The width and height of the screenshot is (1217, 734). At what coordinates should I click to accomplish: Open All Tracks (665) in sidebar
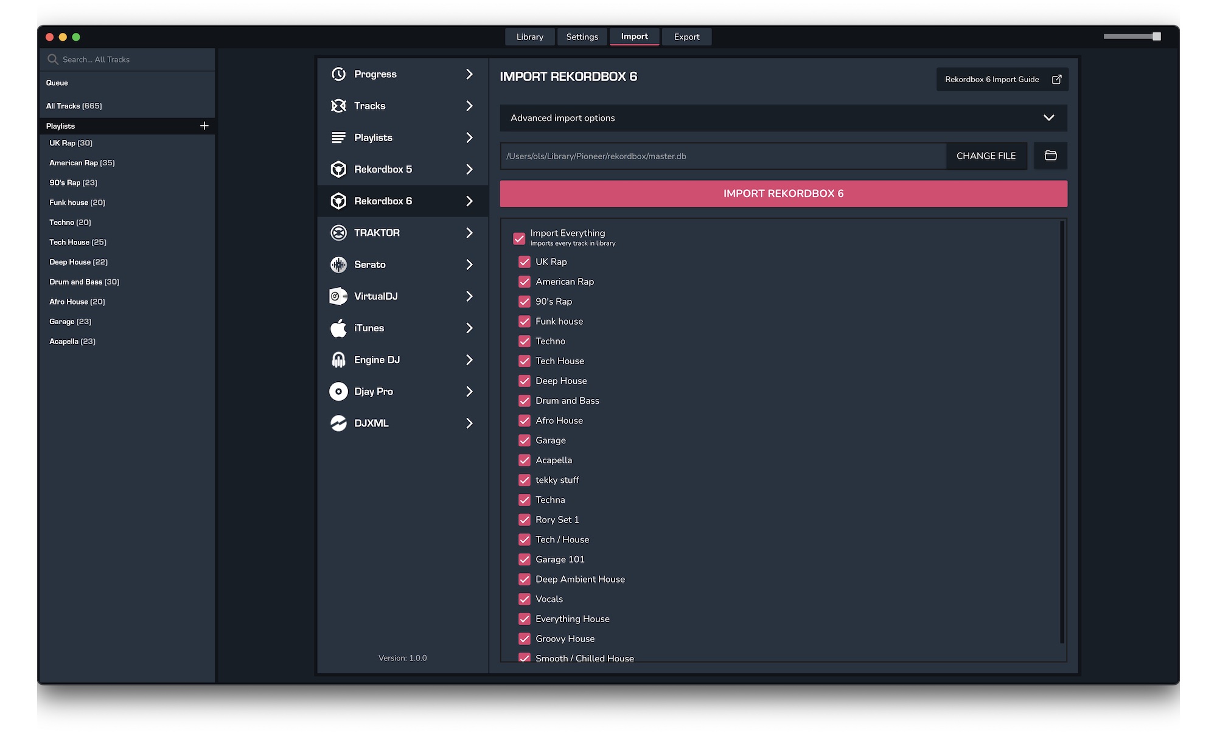click(x=74, y=106)
